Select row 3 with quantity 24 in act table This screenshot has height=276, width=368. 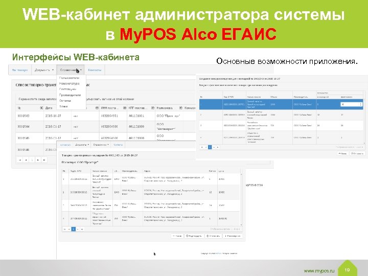pyautogui.click(x=281, y=126)
